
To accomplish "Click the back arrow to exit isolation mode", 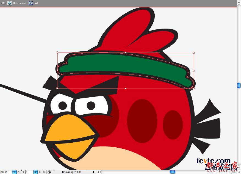I will tap(3, 3).
